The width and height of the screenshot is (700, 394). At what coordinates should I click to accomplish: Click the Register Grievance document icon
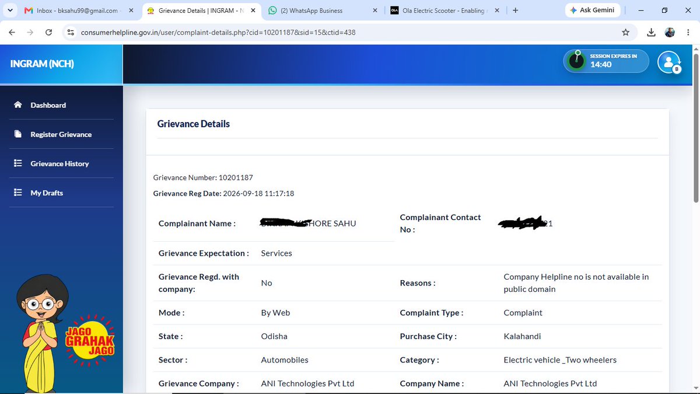click(17, 134)
